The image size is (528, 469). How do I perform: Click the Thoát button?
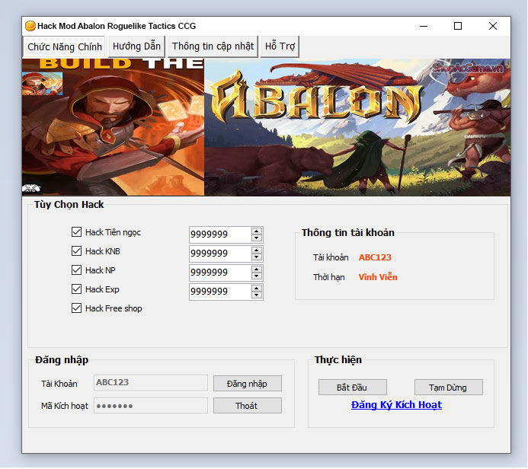point(248,406)
